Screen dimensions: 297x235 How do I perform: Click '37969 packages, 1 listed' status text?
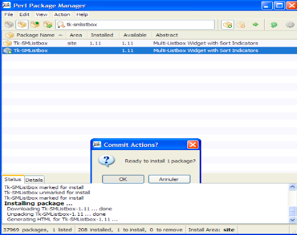point(37,230)
